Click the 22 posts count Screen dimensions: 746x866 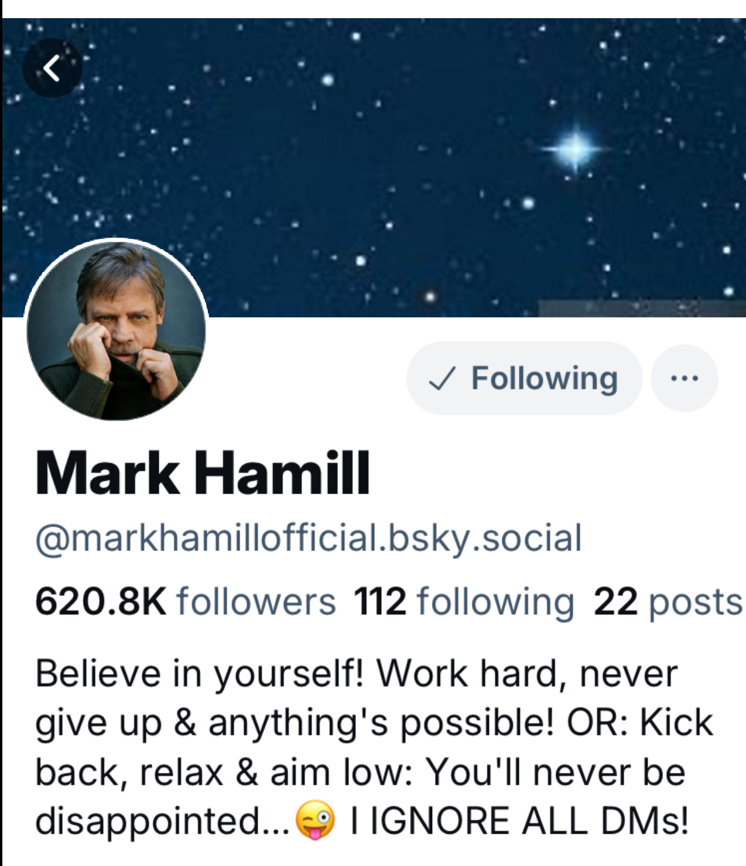tap(668, 602)
